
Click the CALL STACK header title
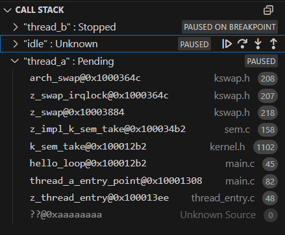point(40,10)
